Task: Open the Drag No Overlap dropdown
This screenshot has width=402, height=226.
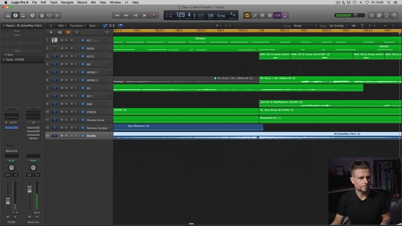Action: coord(338,26)
